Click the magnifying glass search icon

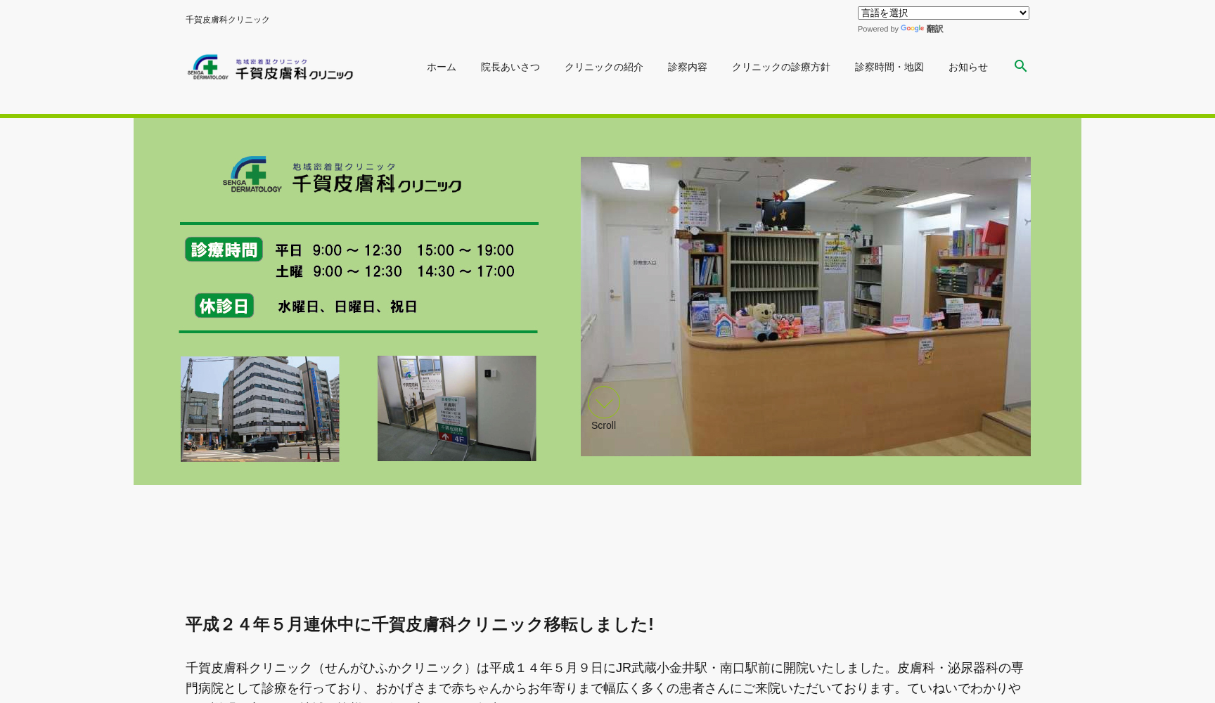1020,66
